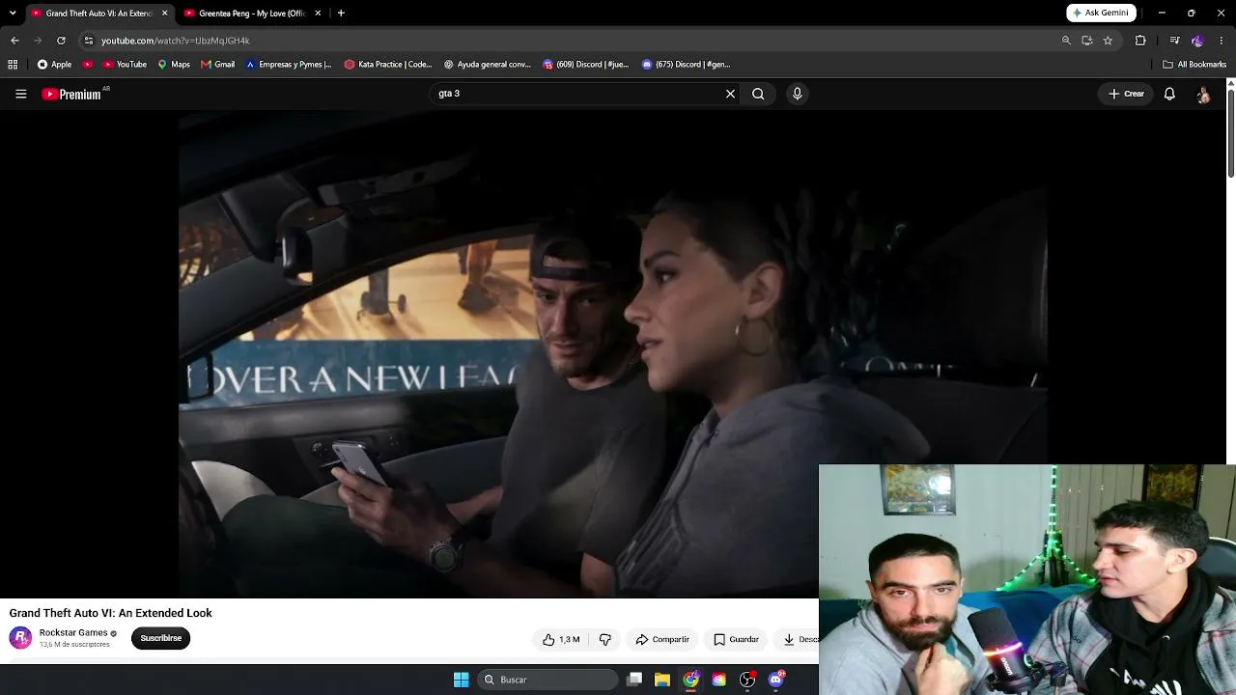Viewport: 1236px width, 695px height.
Task: Open the YouTube guide hamburger menu
Action: [20, 94]
